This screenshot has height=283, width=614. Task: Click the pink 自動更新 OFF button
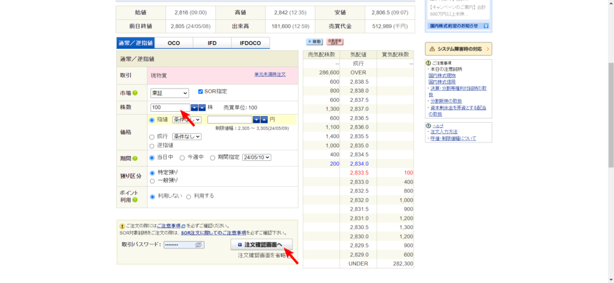tap(335, 42)
